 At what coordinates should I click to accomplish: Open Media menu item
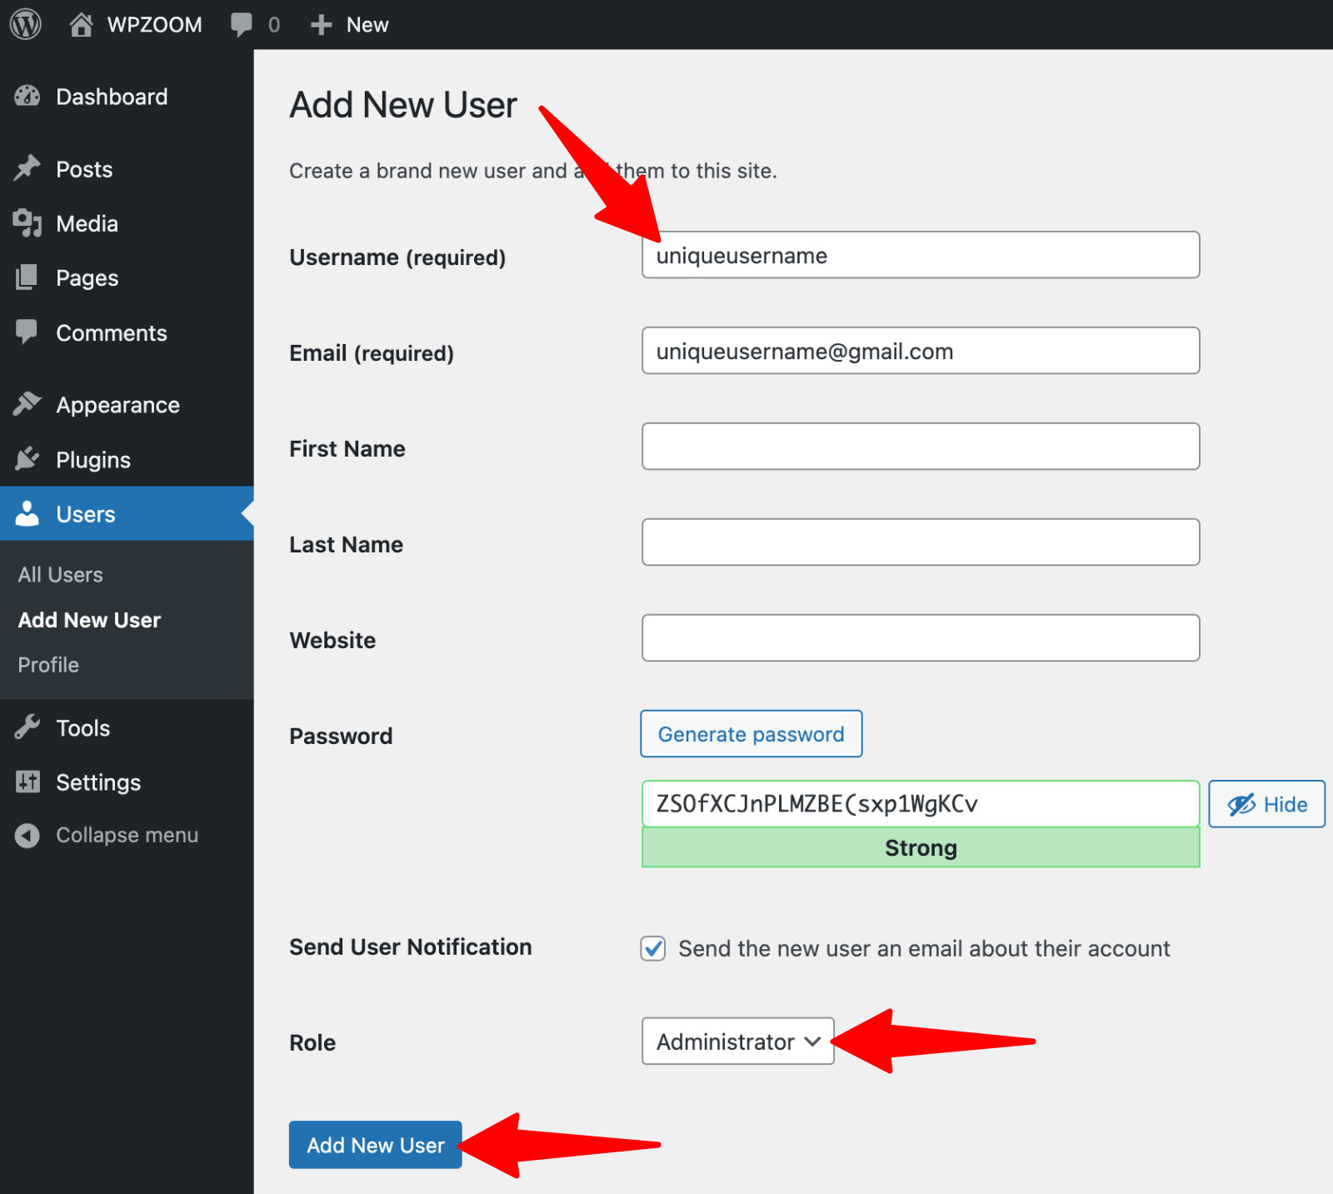click(x=127, y=223)
